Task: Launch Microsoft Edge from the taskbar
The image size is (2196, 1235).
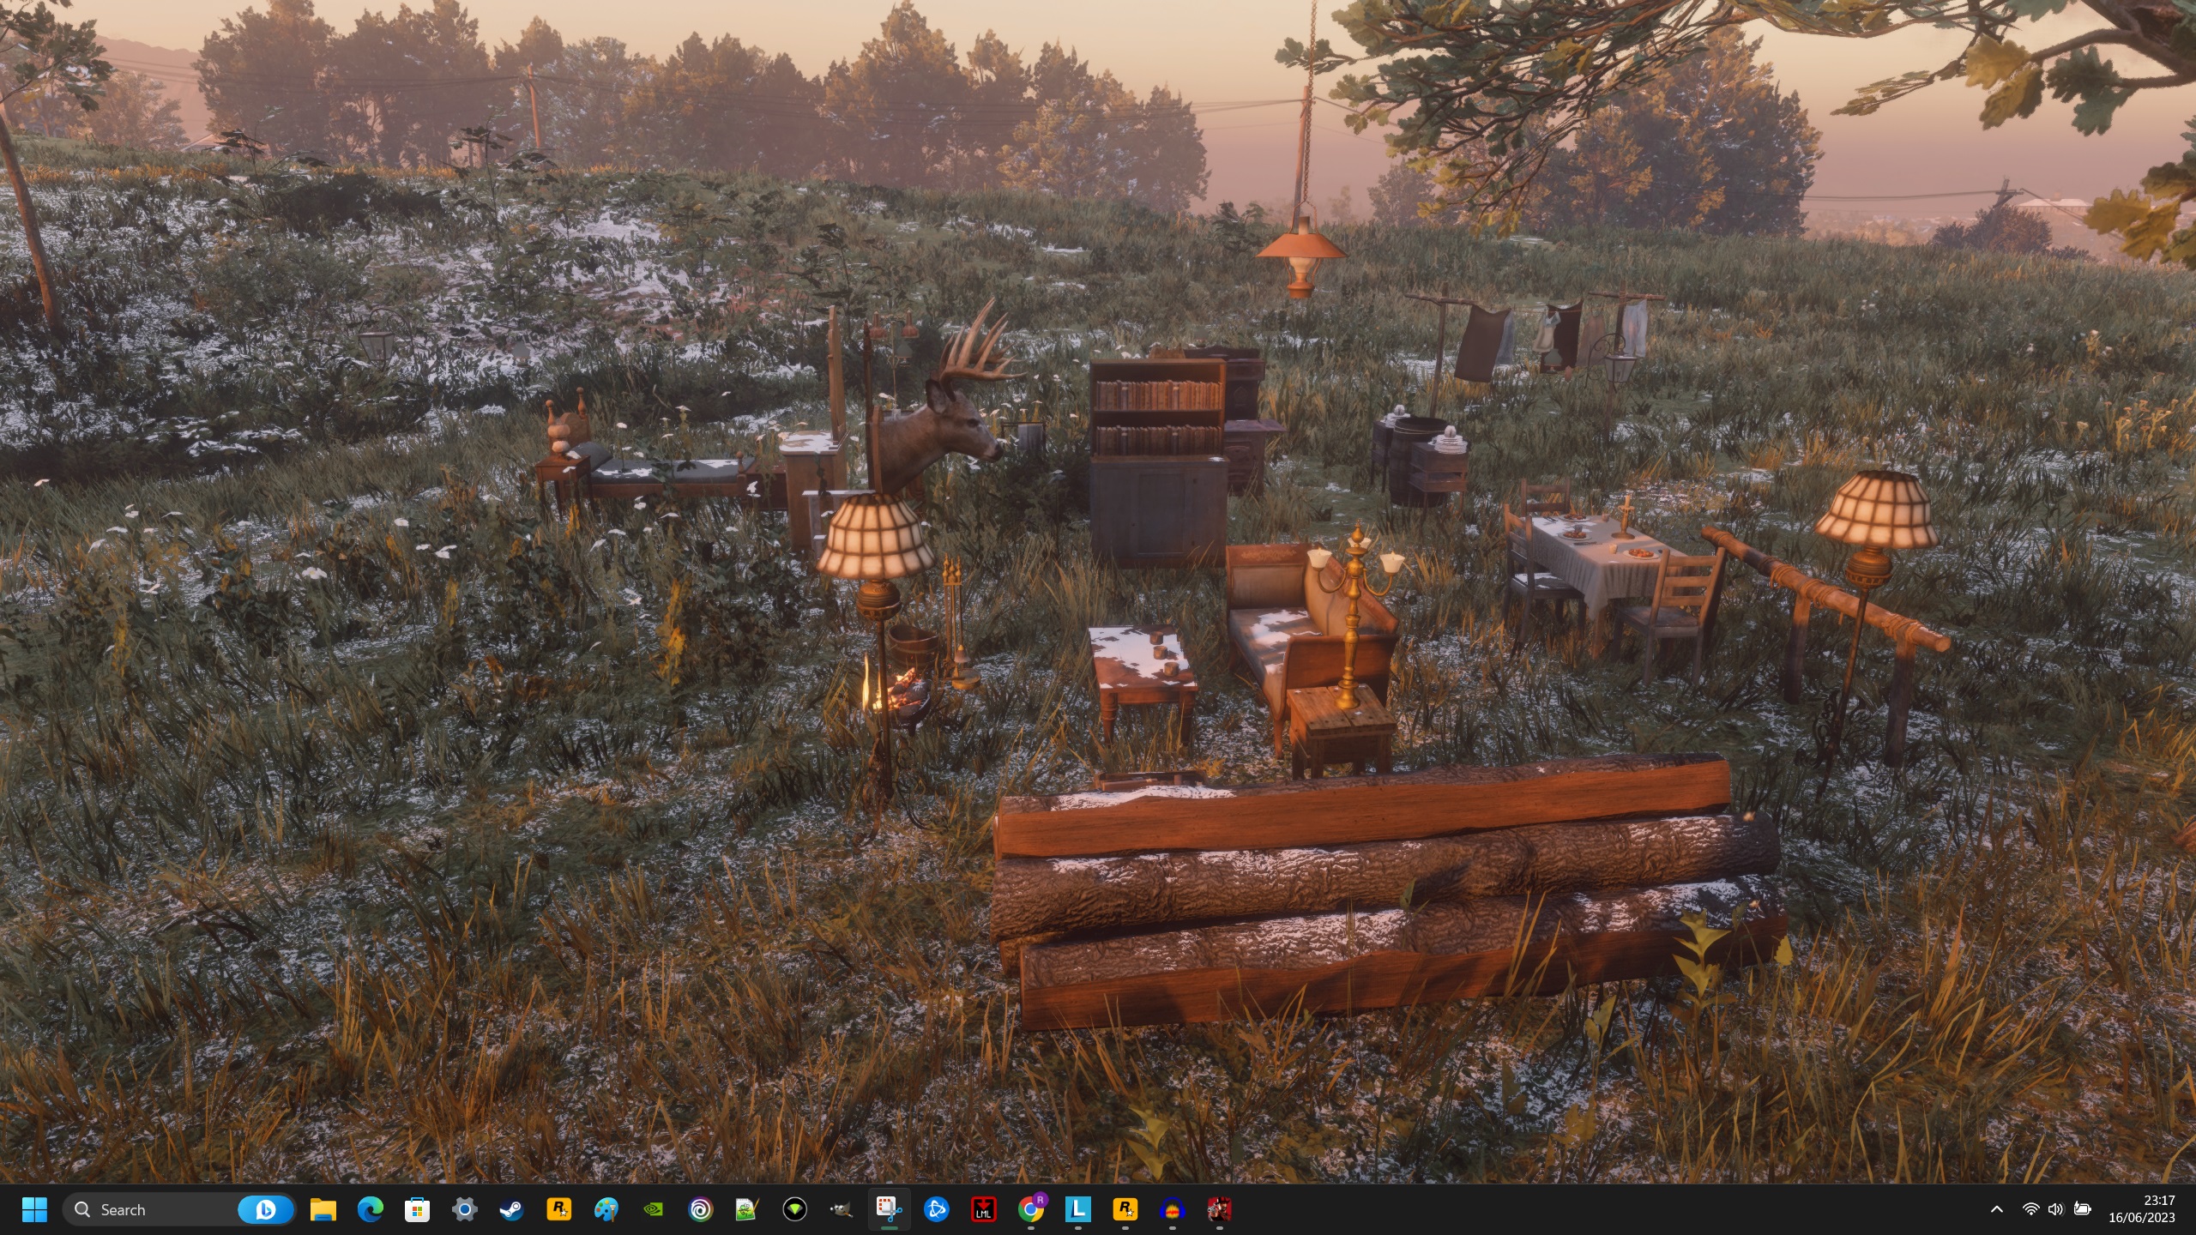Action: pos(371,1209)
